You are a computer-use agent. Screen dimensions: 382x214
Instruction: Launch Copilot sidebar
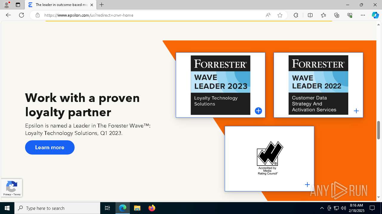[x=375, y=15]
